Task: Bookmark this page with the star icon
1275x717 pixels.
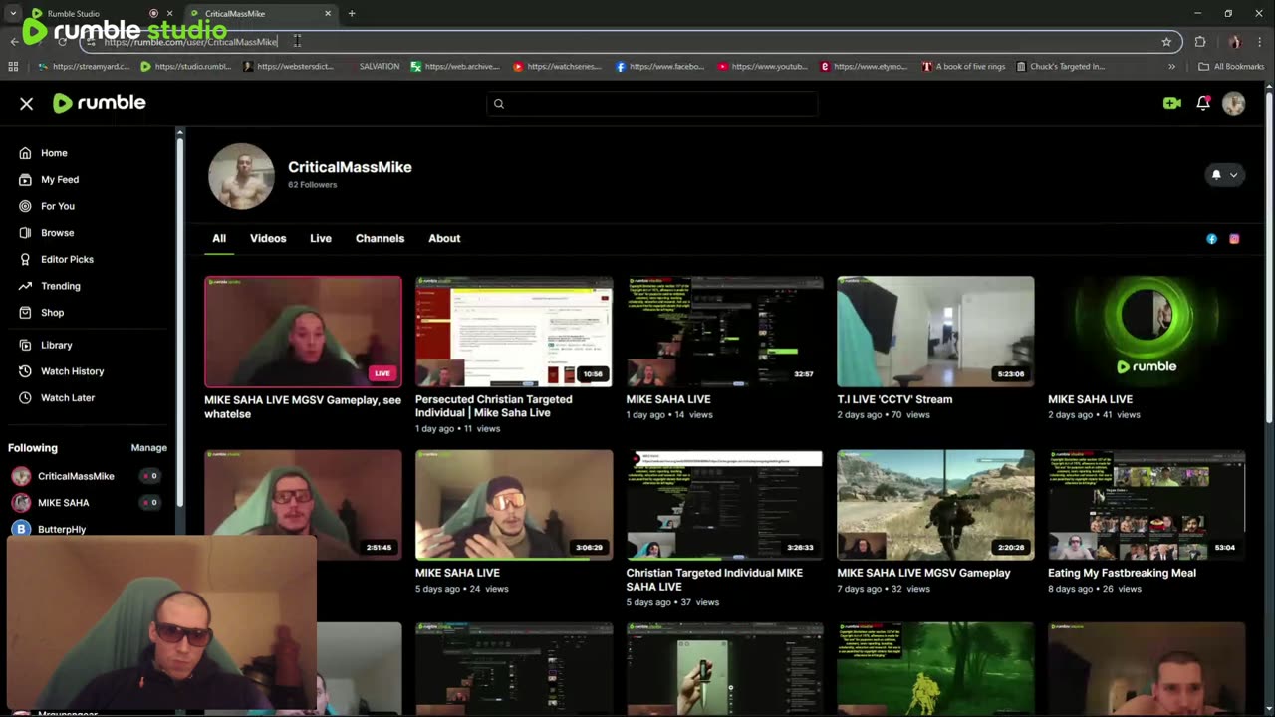Action: click(1166, 42)
